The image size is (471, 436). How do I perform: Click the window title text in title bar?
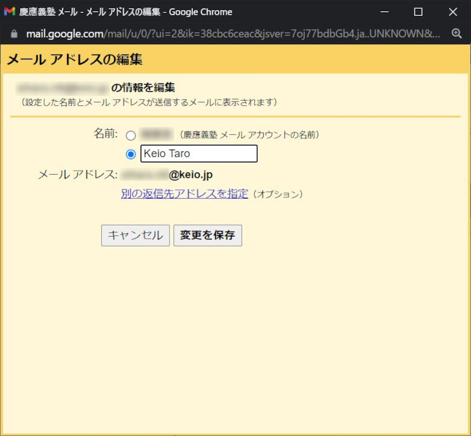click(x=125, y=12)
